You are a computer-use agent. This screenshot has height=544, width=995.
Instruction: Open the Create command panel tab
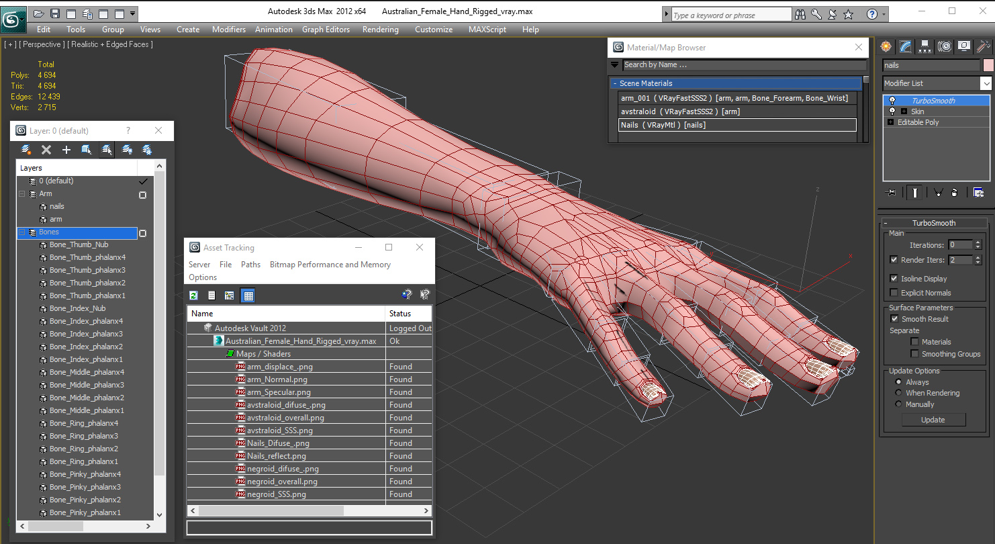point(886,46)
